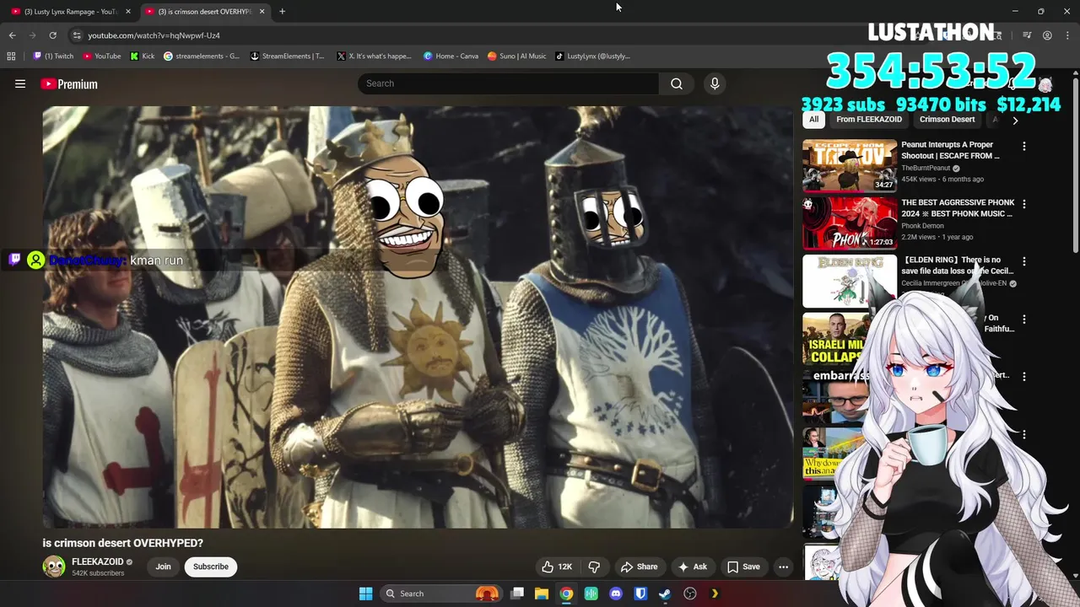View site information icon in address bar
Image resolution: width=1080 pixels, height=607 pixels.
pyautogui.click(x=77, y=35)
